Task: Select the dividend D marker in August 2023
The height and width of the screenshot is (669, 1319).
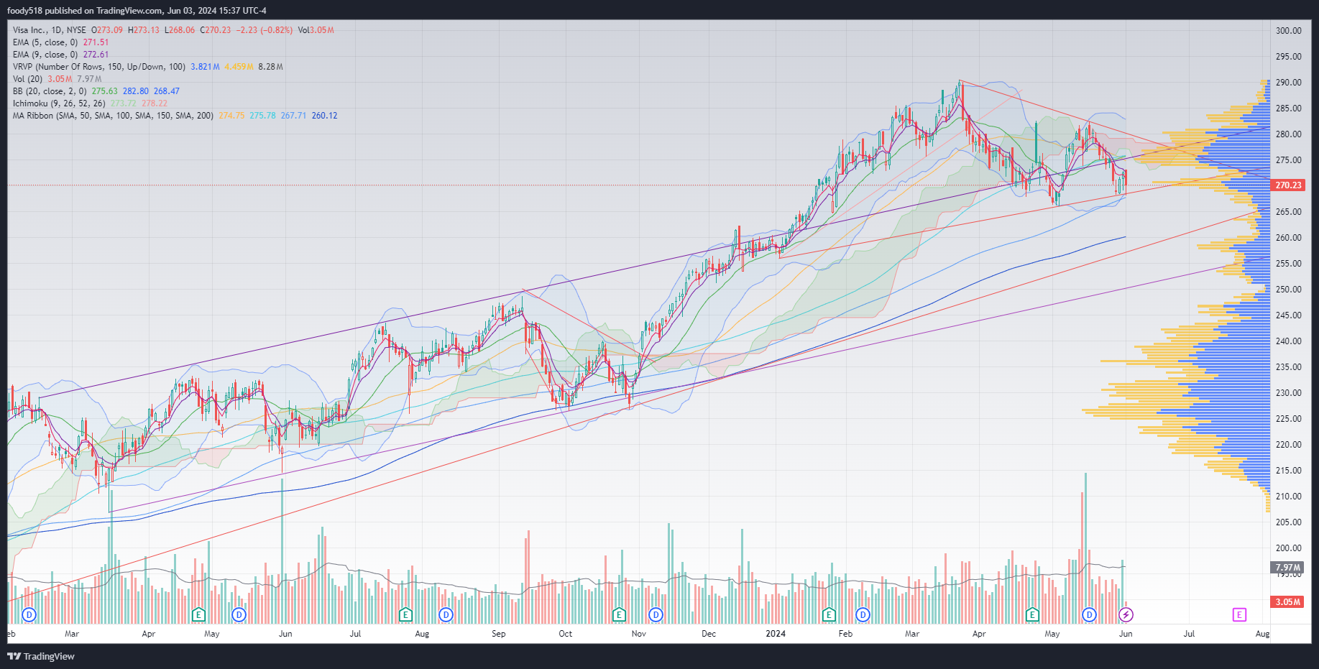Action: (x=446, y=614)
